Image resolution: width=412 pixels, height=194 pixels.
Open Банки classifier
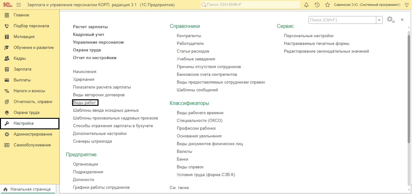[182, 159]
